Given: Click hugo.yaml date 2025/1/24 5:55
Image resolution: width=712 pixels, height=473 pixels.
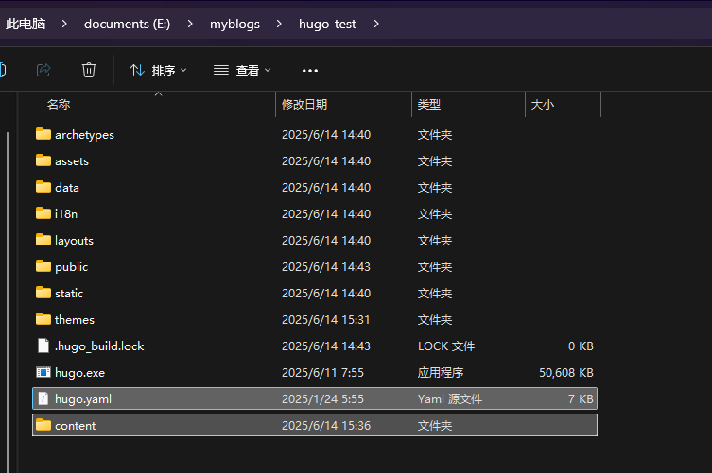Looking at the screenshot, I should 322,399.
